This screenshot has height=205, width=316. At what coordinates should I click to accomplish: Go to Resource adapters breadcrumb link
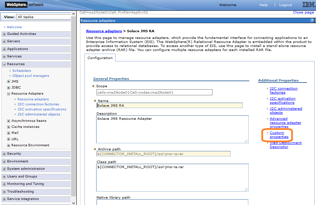(x=104, y=31)
